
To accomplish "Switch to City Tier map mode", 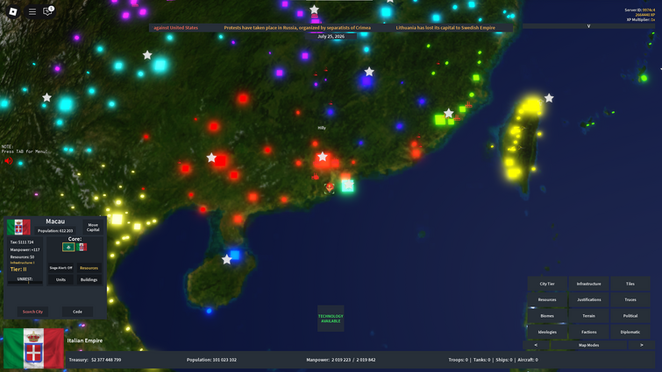I will [547, 284].
